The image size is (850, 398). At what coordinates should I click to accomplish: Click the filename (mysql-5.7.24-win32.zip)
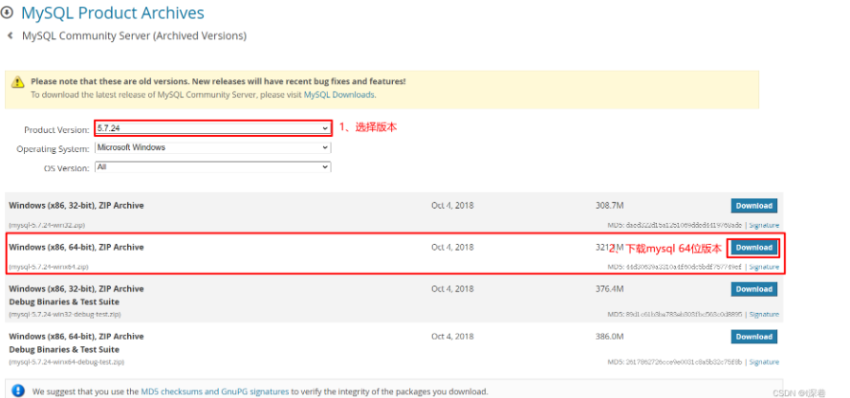[47, 225]
